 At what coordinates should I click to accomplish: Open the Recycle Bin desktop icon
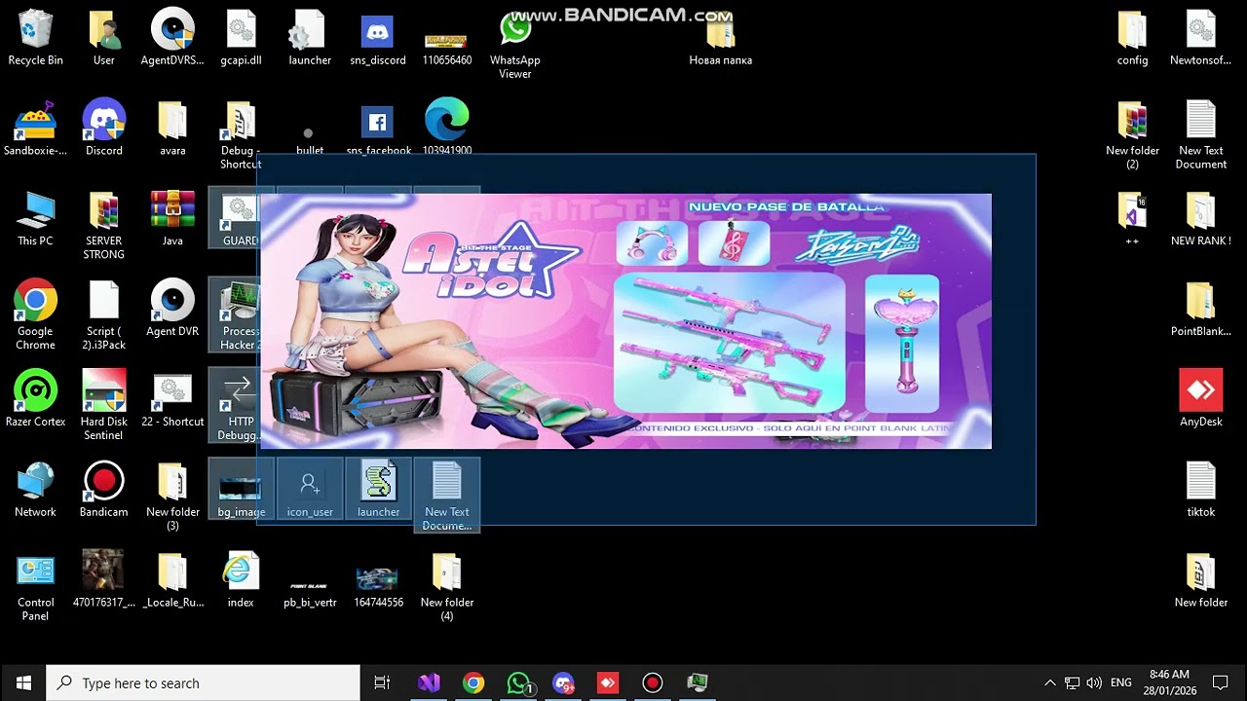click(x=35, y=39)
